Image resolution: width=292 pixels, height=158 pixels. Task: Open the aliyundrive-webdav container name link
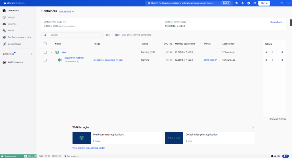(x=74, y=58)
